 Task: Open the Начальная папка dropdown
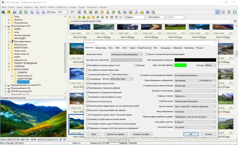point(127,54)
